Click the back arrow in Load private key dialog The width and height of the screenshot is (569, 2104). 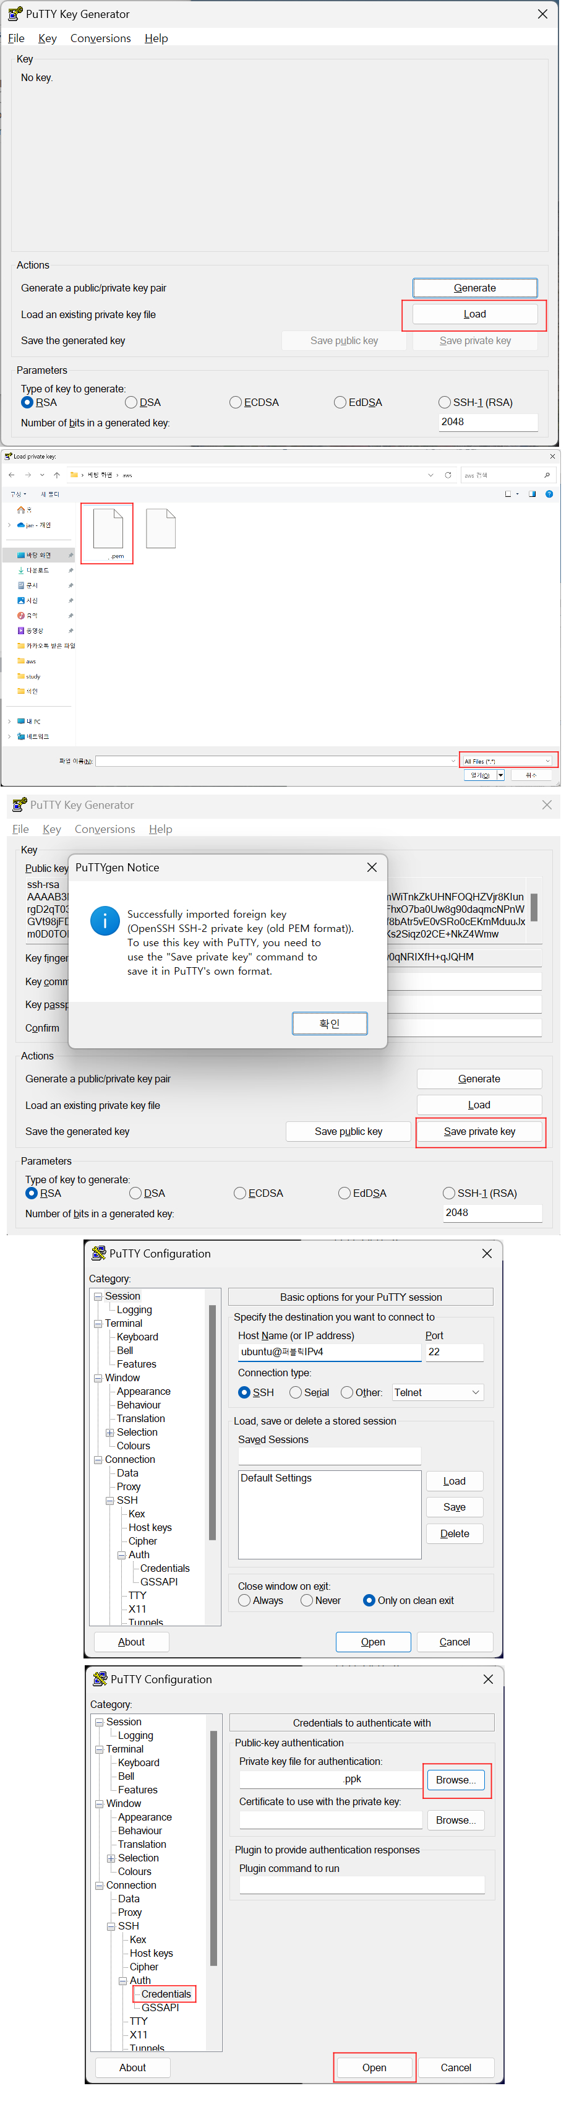[x=11, y=475]
